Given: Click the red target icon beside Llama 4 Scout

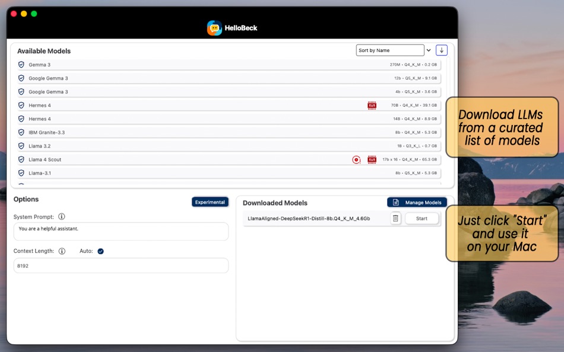Looking at the screenshot, I should (x=356, y=159).
